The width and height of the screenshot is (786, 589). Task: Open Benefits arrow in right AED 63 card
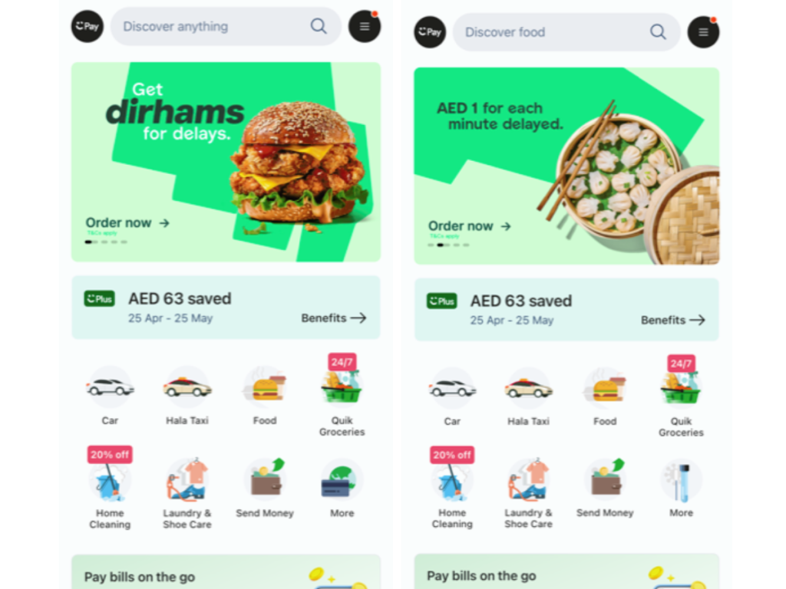click(672, 320)
